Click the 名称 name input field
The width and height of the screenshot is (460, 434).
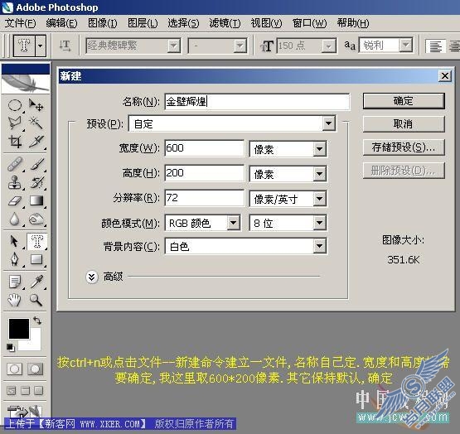coord(257,102)
